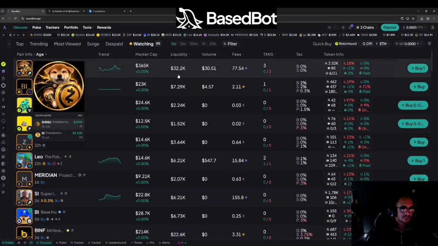Click the MERIDIAN token avatar
Viewport: 438px width, 246px height.
click(x=24, y=179)
